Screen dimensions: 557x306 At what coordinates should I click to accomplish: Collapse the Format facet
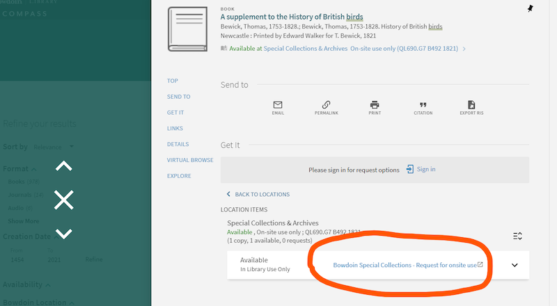(x=19, y=168)
